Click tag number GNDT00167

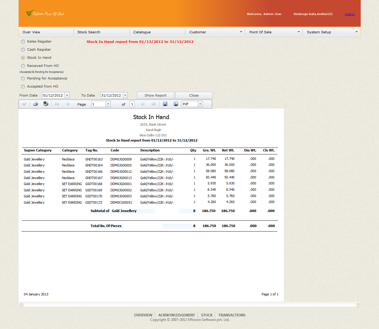pyautogui.click(x=94, y=178)
